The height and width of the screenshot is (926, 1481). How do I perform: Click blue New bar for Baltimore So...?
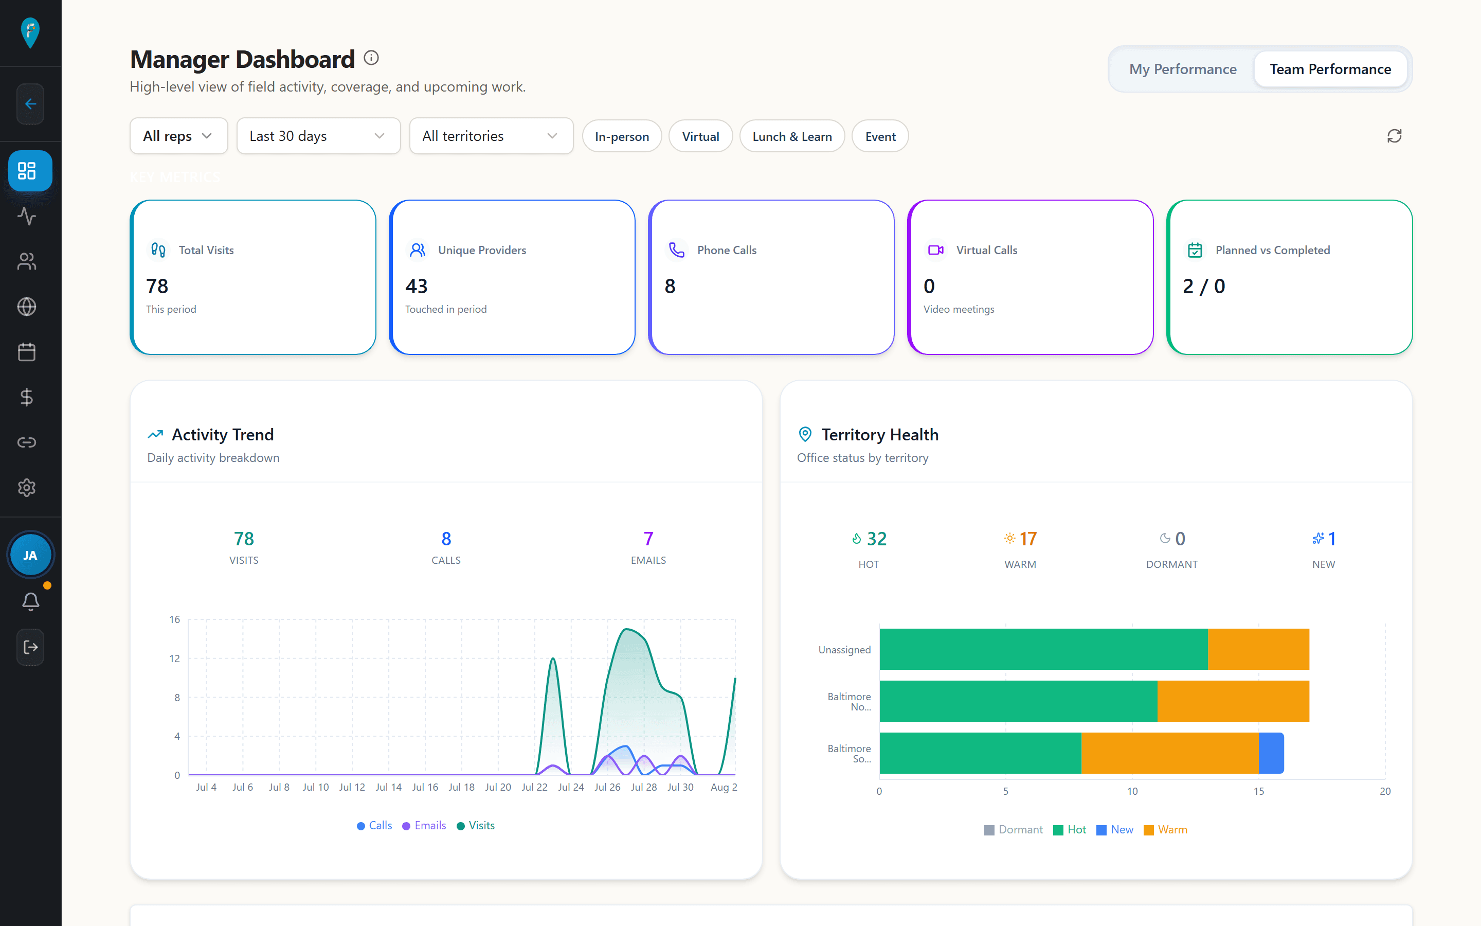tap(1271, 753)
